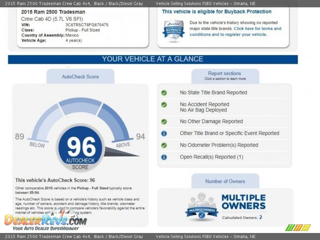Click the This vehicle's AutoCheck Score: 96 text

55,180
